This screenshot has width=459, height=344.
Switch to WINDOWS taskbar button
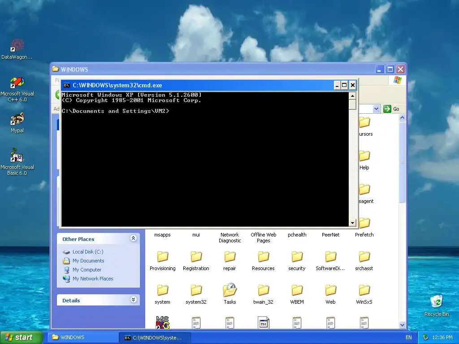83,337
